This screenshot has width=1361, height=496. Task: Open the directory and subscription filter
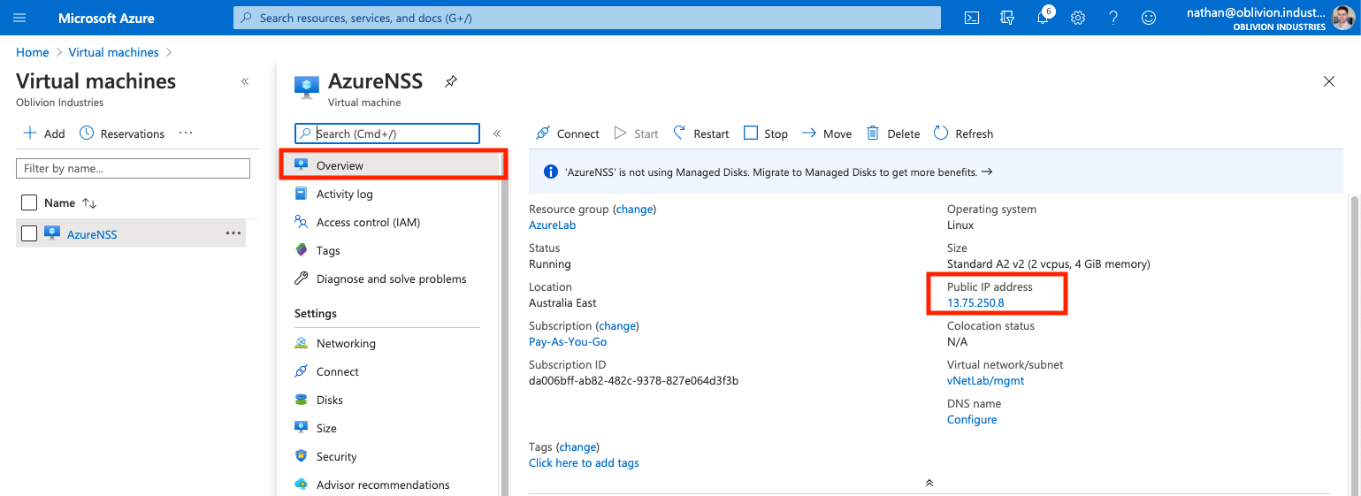(x=1006, y=18)
